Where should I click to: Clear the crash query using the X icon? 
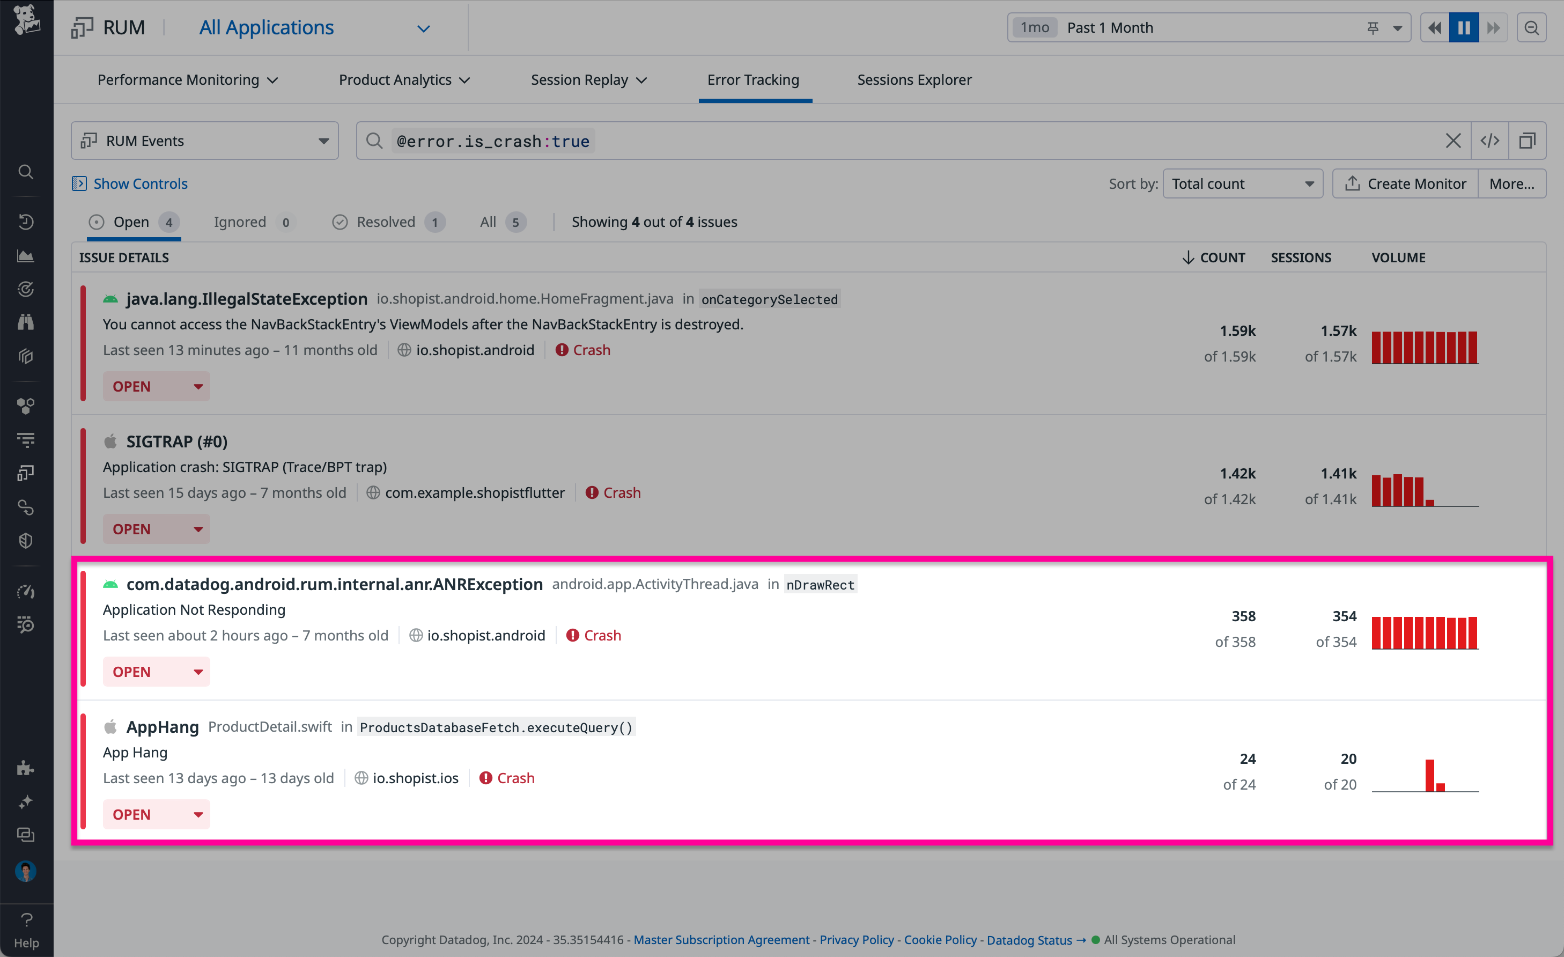[1454, 141]
